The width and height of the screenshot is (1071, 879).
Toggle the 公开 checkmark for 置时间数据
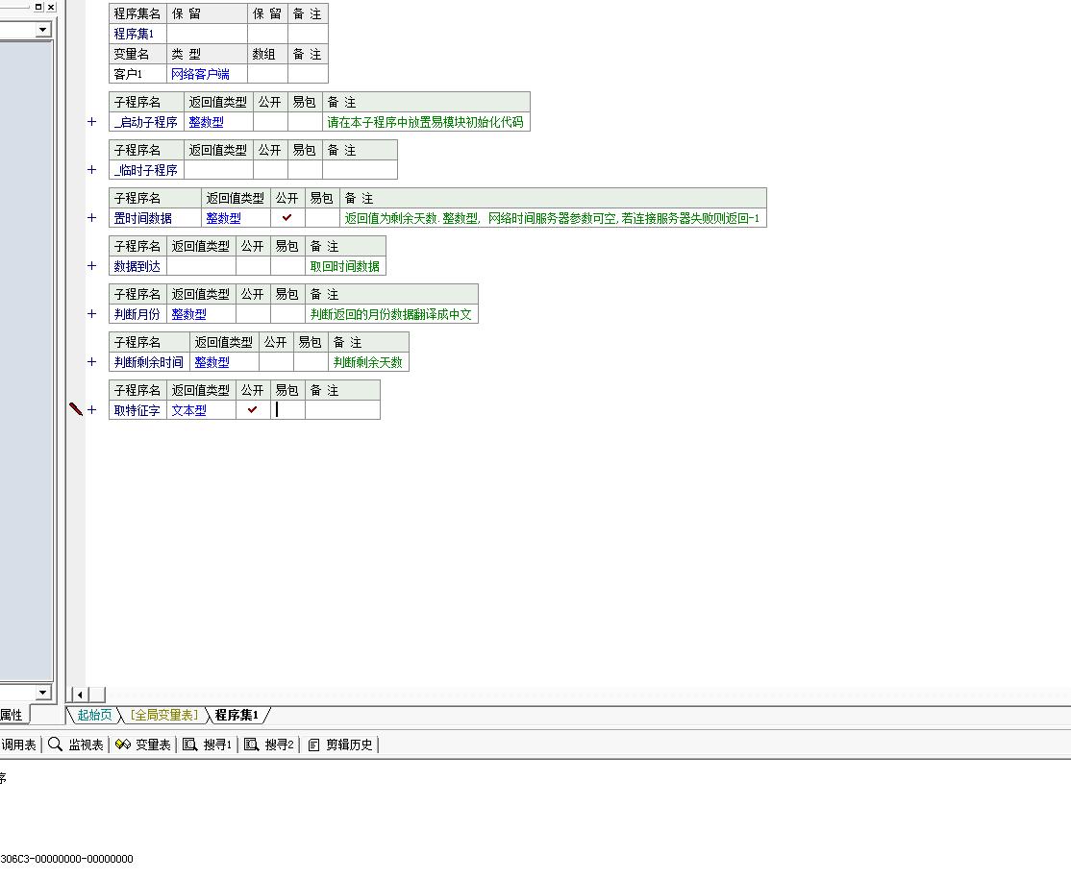(x=286, y=218)
